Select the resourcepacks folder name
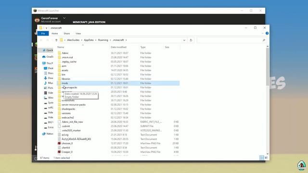The height and width of the screenshot is (173, 308). [x=69, y=87]
